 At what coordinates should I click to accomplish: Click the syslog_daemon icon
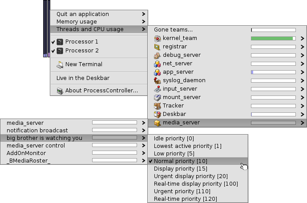pyautogui.click(x=157, y=80)
